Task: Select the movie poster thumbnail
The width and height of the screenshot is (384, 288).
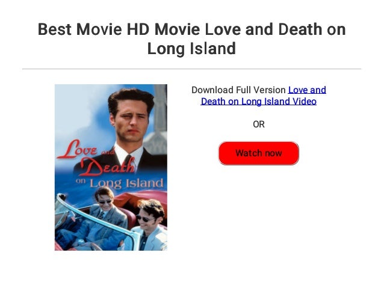Action: point(111,167)
